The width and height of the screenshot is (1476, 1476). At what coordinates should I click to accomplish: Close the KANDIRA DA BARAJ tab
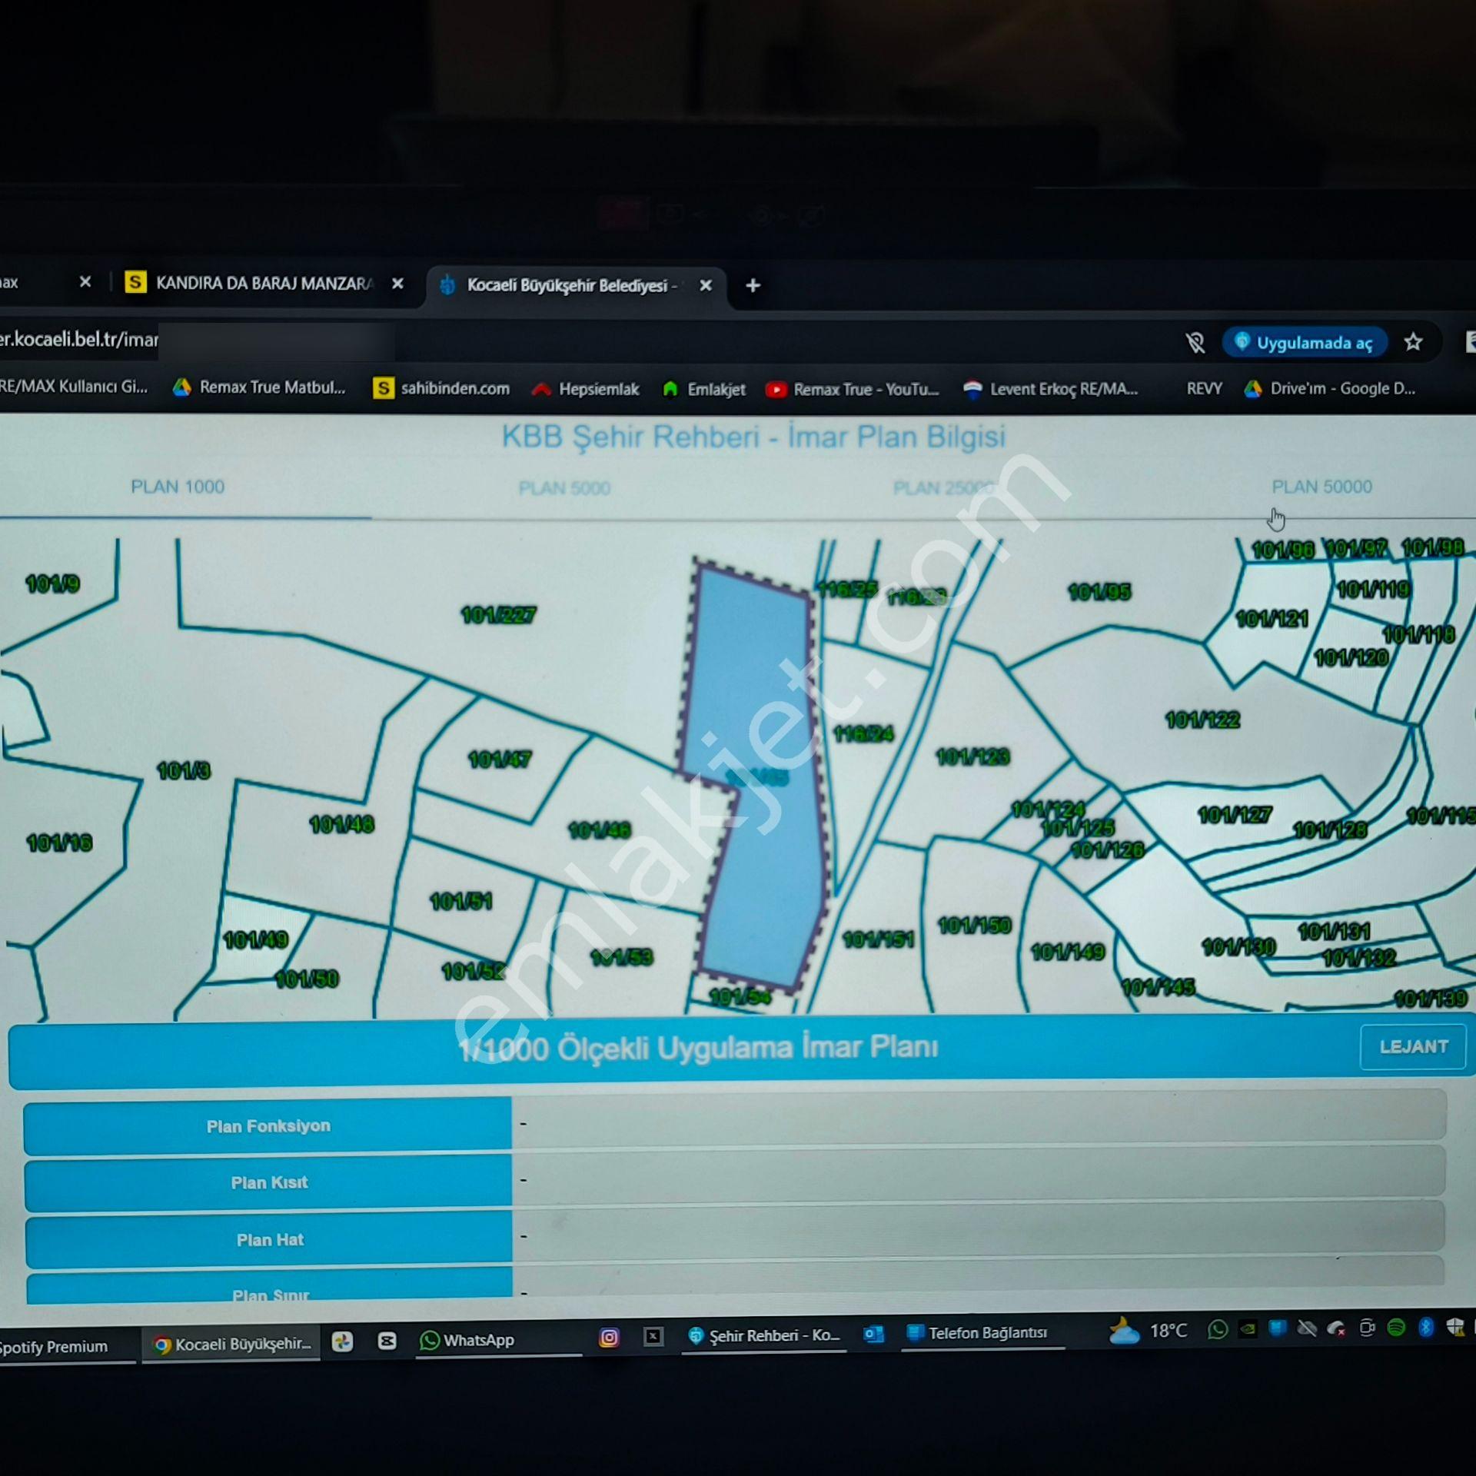click(x=397, y=284)
